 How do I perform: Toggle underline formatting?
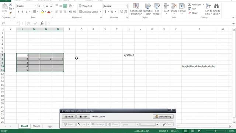pyautogui.click(x=27, y=11)
